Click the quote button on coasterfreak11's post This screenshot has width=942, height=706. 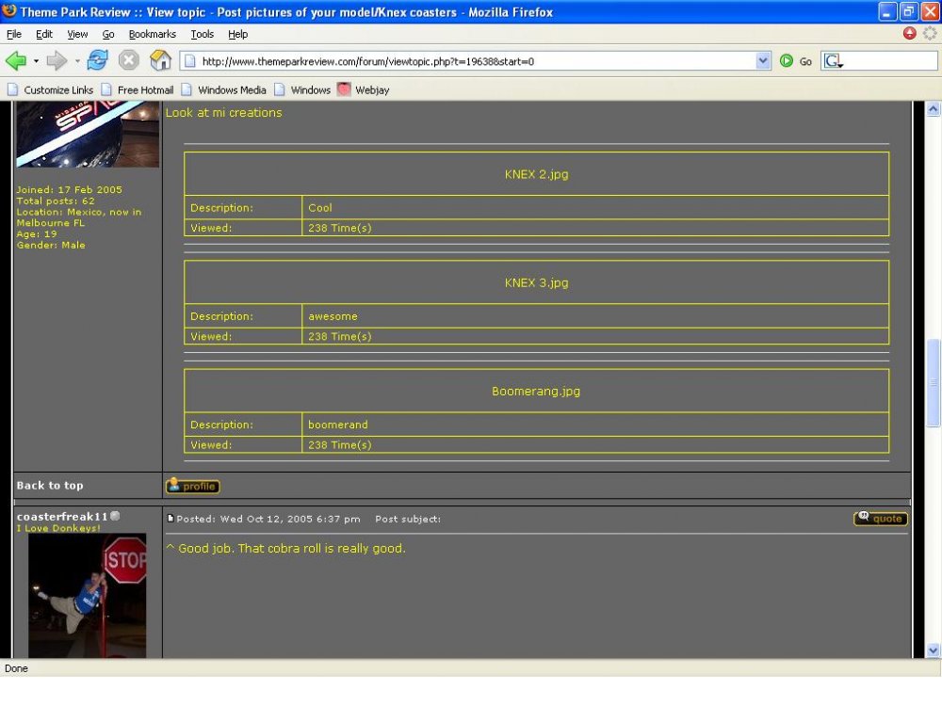[881, 519]
